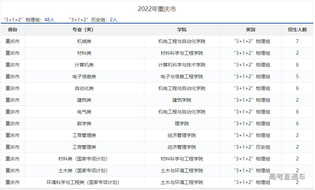Screen dimensions: 315x190
Task: Select the 环境科学与工程类（国家专项计划） cell
Action: click(x=84, y=182)
